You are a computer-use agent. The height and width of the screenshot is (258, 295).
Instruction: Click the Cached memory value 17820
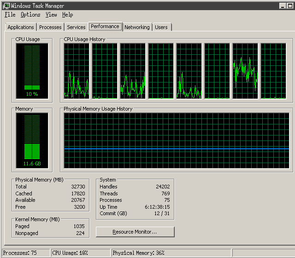(x=78, y=193)
